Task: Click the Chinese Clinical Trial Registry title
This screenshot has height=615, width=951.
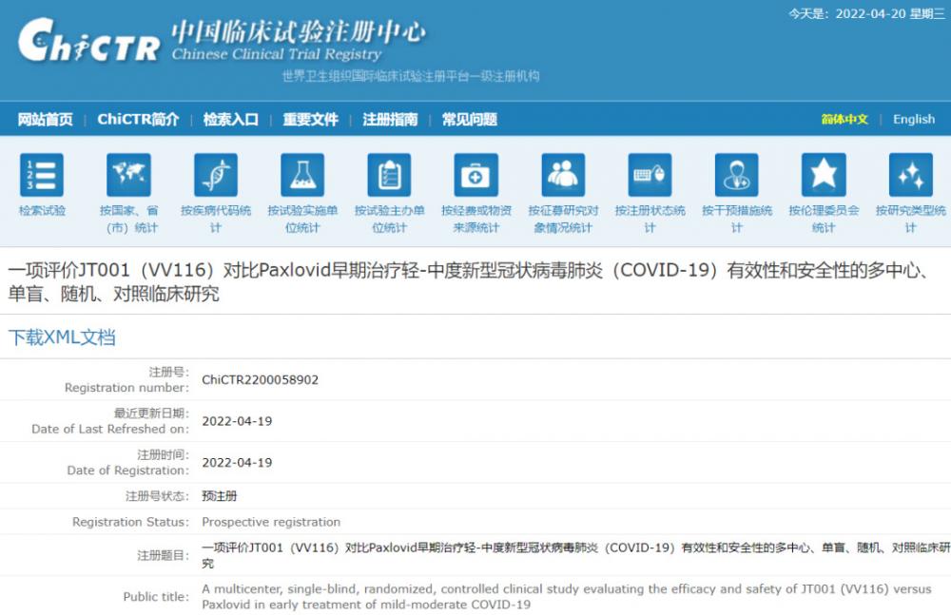Action: tap(277, 54)
